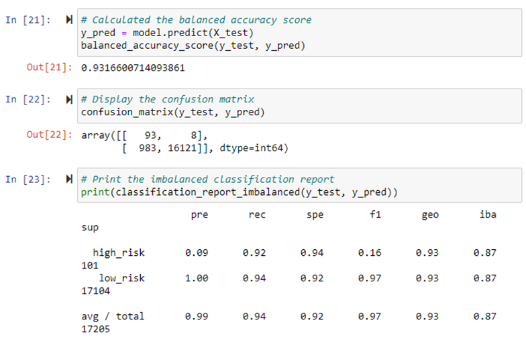This screenshot has height=357, width=526.
Task: Click into the balanced accuracy score code cell
Action: tap(299, 32)
